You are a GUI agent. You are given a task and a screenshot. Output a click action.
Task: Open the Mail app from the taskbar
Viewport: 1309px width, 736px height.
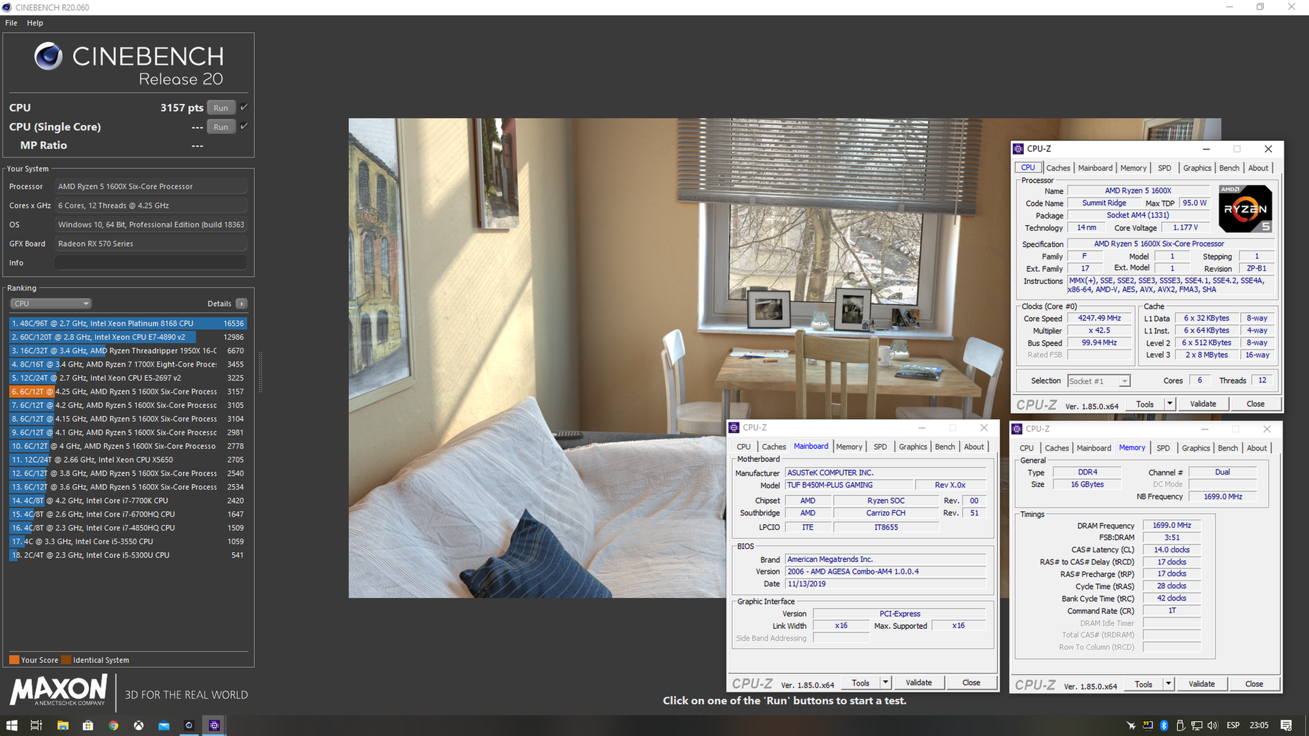164,725
